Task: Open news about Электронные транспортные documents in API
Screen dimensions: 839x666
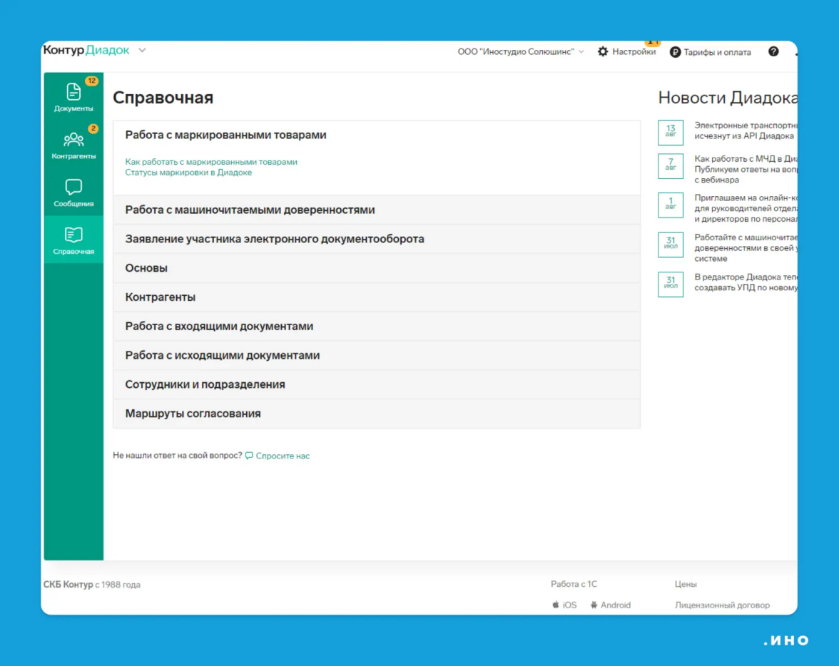Action: click(x=746, y=130)
